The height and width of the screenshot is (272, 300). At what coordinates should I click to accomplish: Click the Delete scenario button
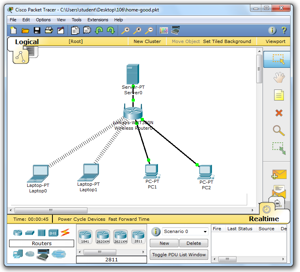[x=194, y=243]
